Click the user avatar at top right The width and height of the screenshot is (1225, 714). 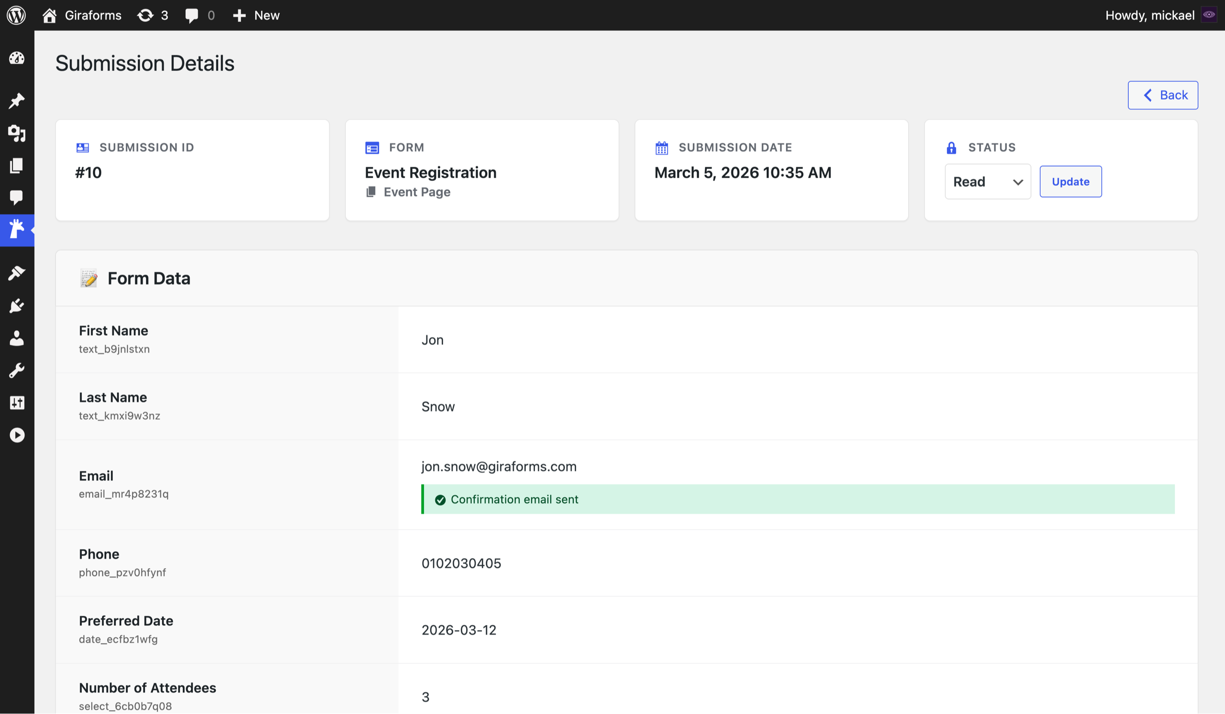coord(1209,14)
